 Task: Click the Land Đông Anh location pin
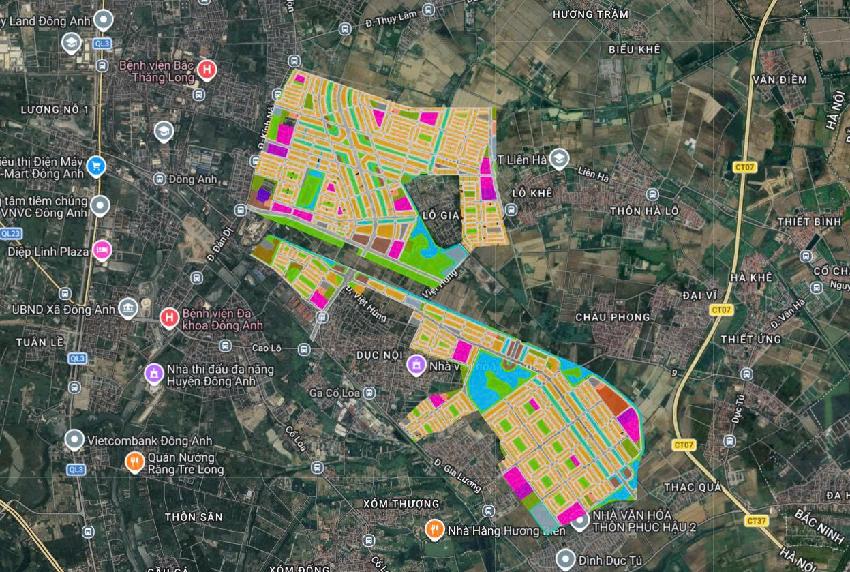coord(103,20)
